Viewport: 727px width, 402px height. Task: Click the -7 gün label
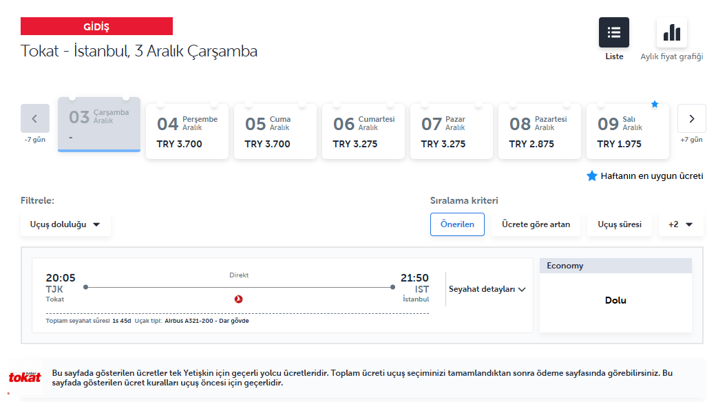click(x=35, y=140)
